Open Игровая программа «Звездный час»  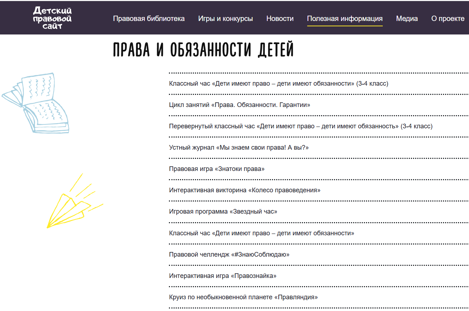pos(223,211)
